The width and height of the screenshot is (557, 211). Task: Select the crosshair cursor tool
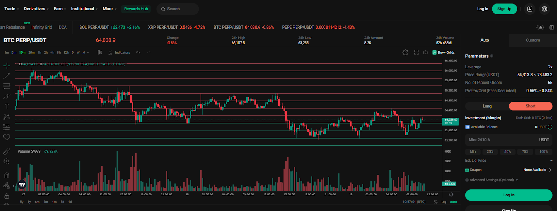pos(7,65)
